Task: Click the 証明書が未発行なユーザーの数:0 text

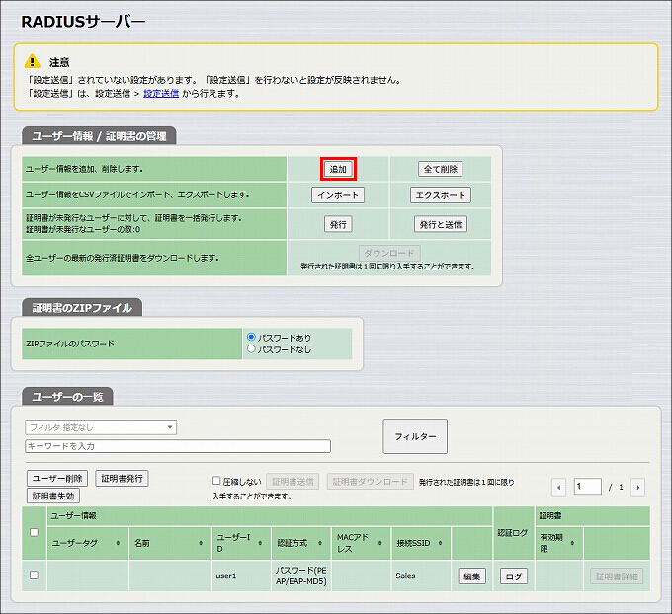Action: [83, 229]
